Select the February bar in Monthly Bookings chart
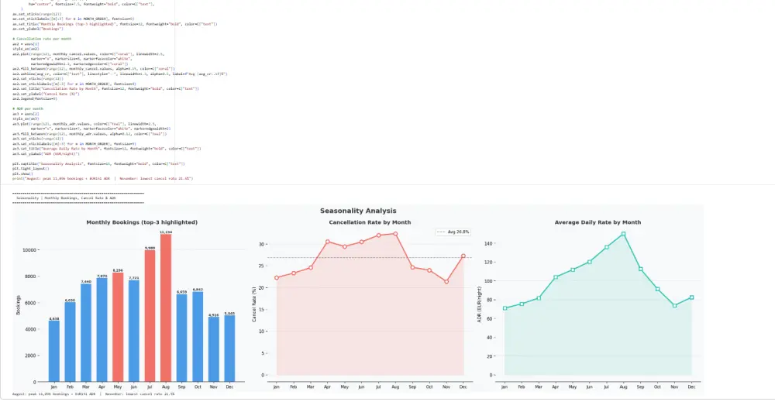 (x=71, y=342)
